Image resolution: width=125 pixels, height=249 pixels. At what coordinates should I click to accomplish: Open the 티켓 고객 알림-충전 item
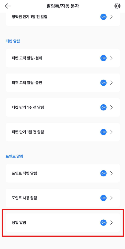(x=63, y=83)
